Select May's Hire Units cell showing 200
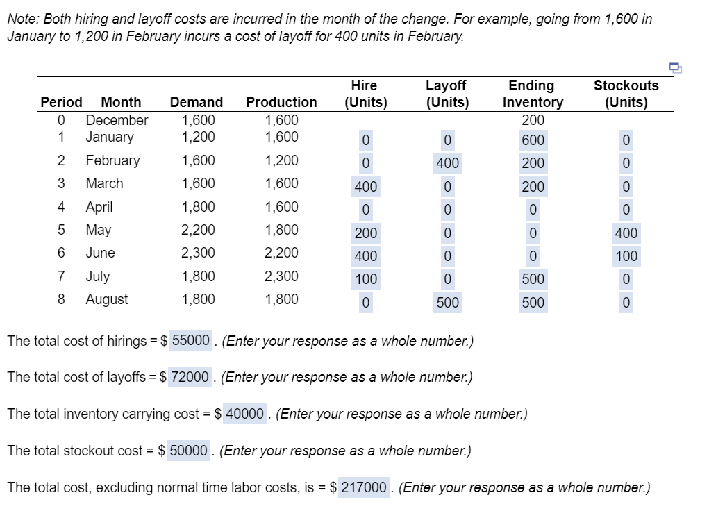Viewport: 709px width, 511px height. pyautogui.click(x=365, y=233)
